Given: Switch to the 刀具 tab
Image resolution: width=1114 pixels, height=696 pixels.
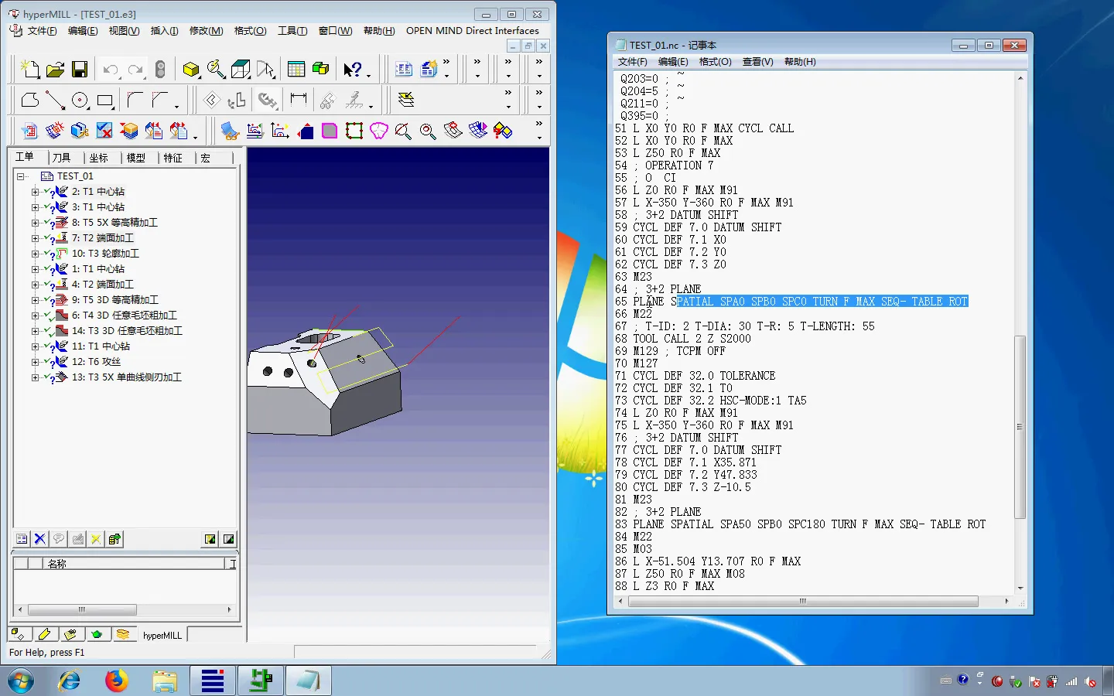Looking at the screenshot, I should pyautogui.click(x=62, y=158).
